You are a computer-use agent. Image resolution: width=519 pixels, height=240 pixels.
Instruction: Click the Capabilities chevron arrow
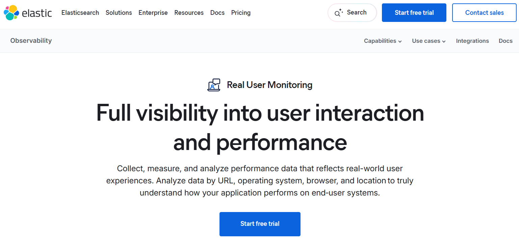click(x=400, y=41)
